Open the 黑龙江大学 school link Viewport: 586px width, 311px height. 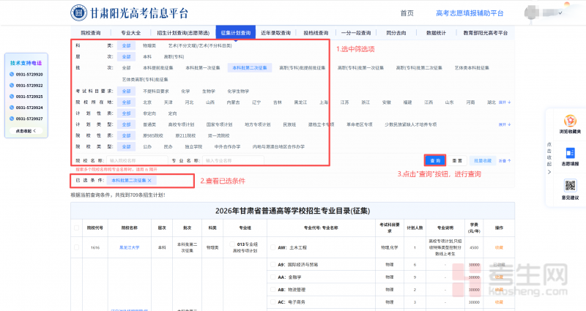pos(130,247)
